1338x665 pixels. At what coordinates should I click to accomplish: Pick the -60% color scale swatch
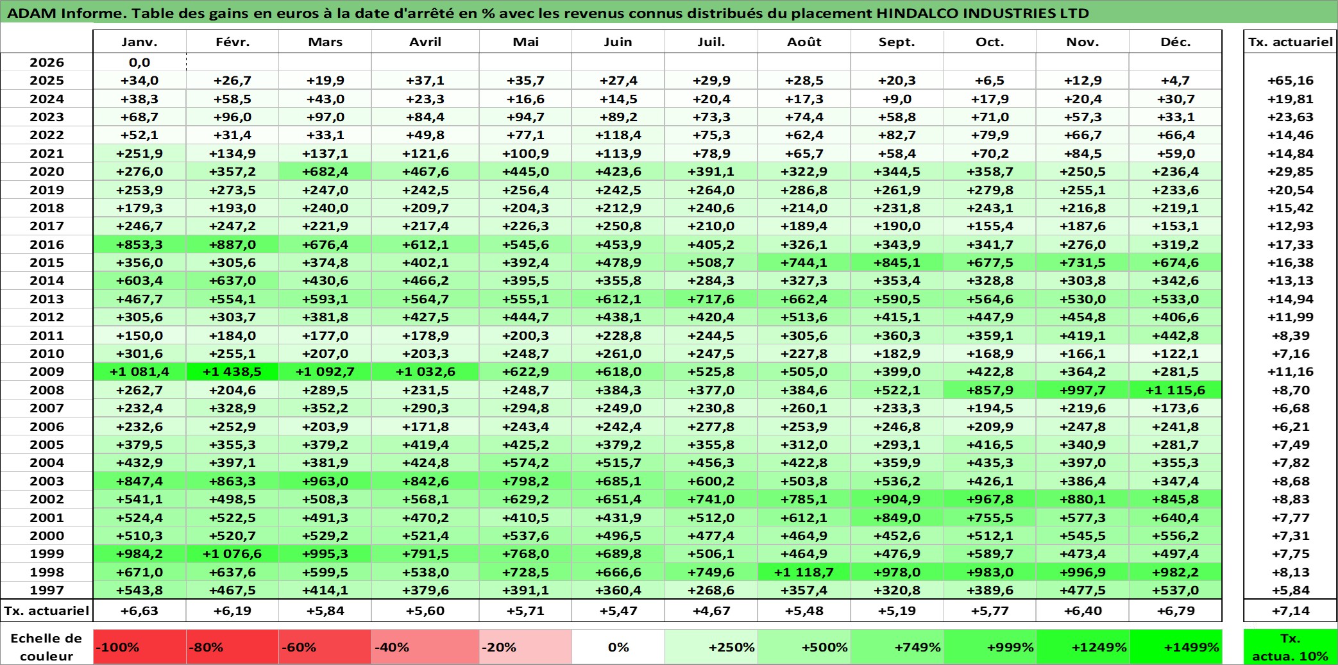(325, 647)
